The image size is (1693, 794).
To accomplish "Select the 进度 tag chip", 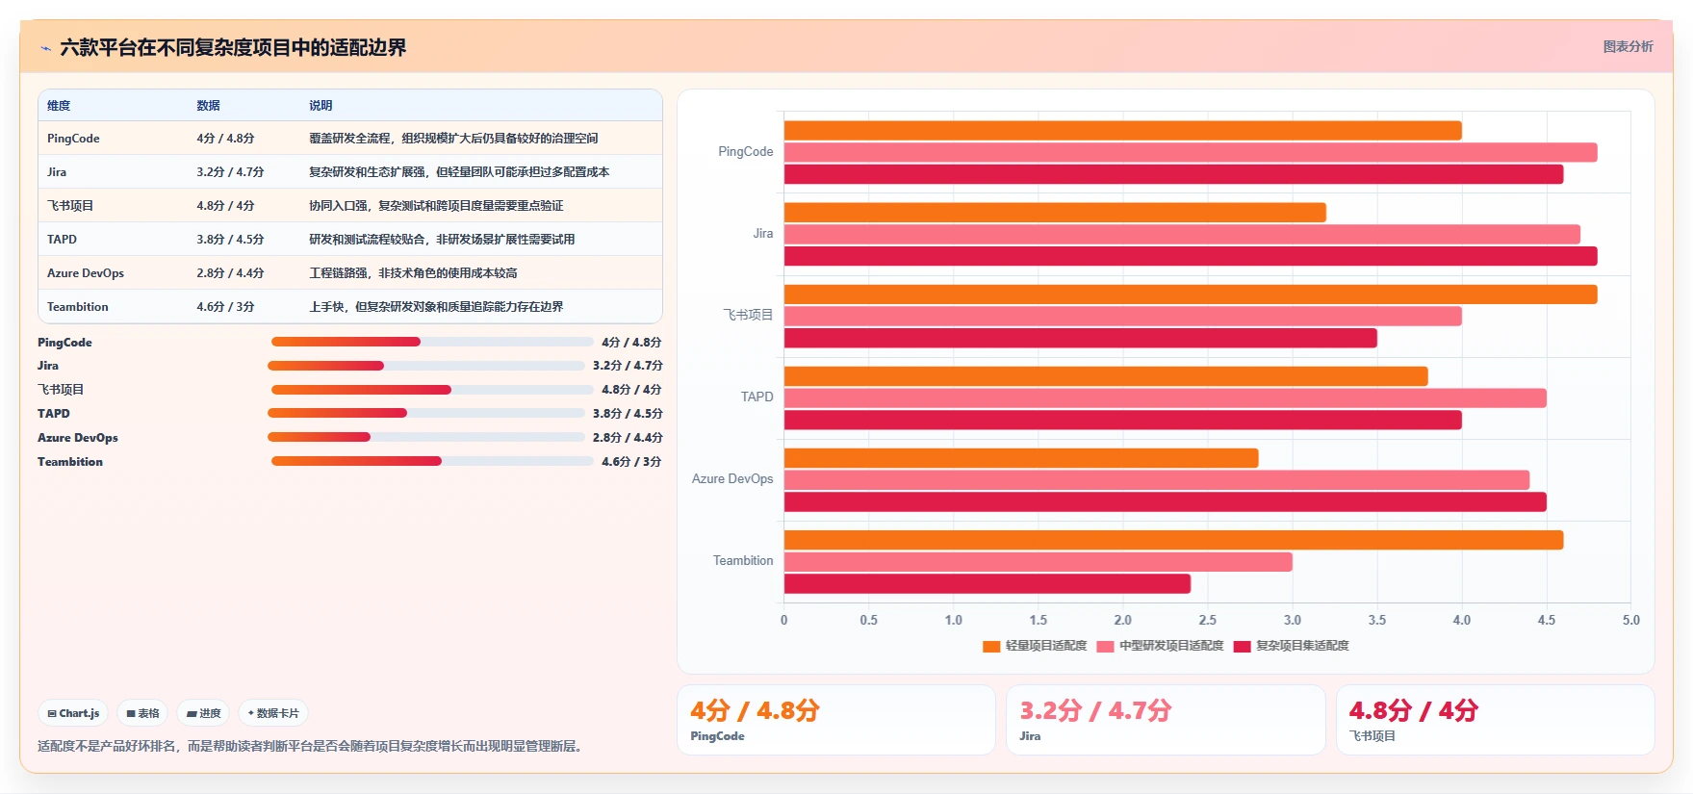I will [x=203, y=713].
